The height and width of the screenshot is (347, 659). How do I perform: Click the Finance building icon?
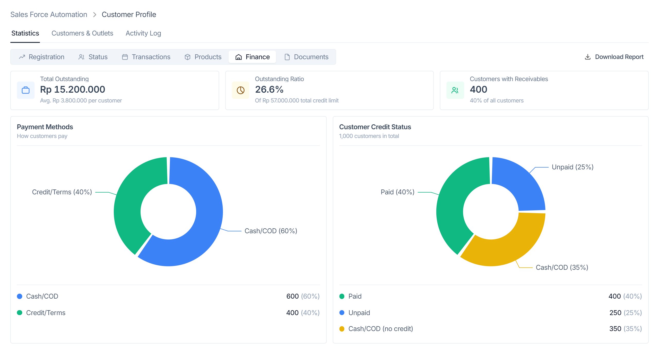point(239,57)
